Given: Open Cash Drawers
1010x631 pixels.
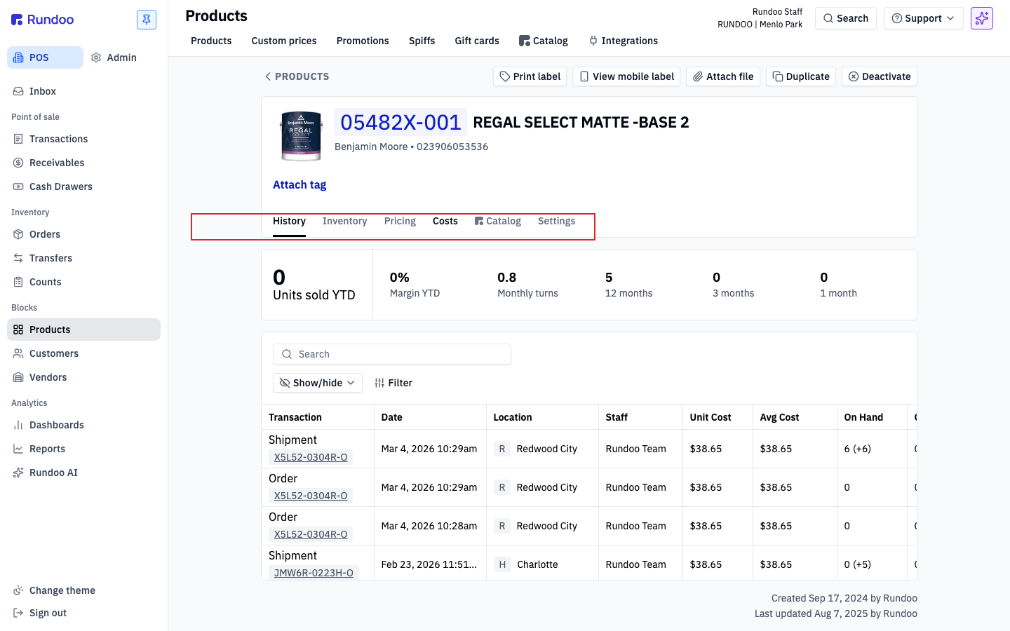Looking at the screenshot, I should 83,186.
